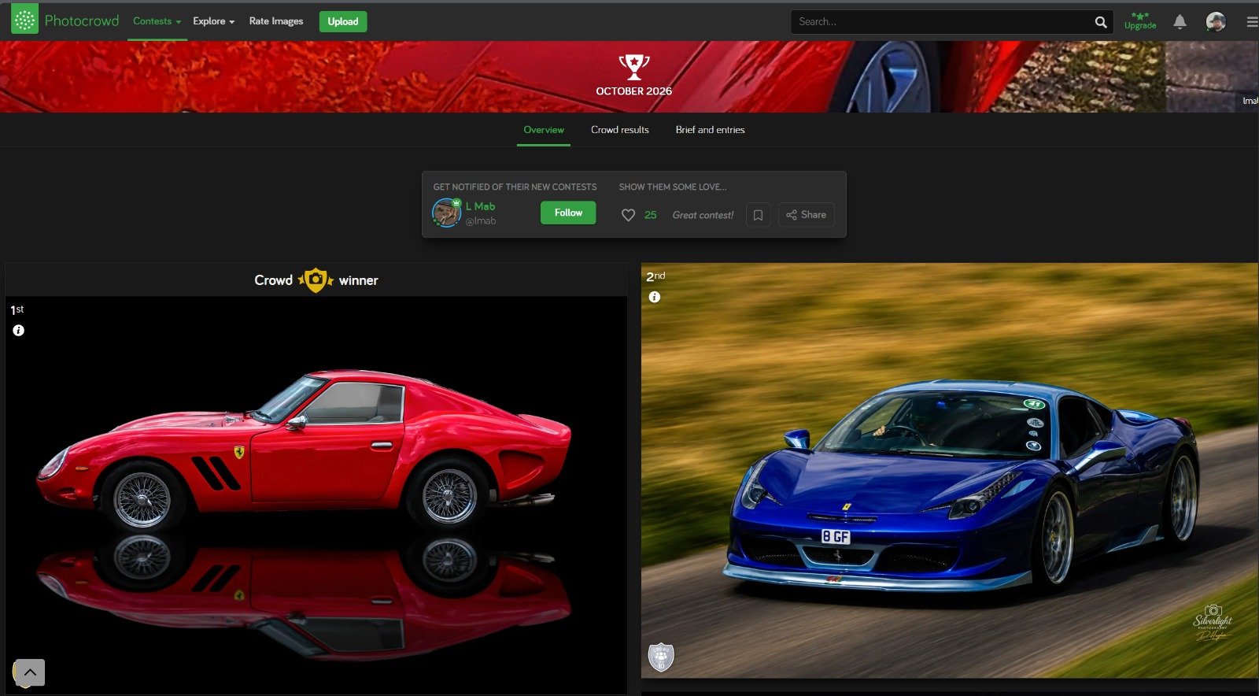Open the hamburger menu icon

1252,22
